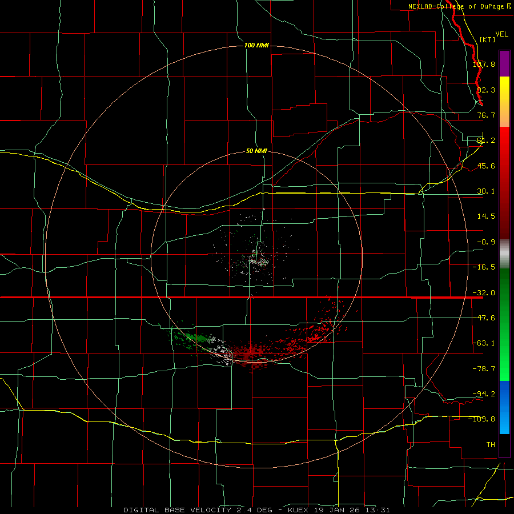Click the TH label under the scale
Viewport: 514px width, 514px height.
(491, 445)
